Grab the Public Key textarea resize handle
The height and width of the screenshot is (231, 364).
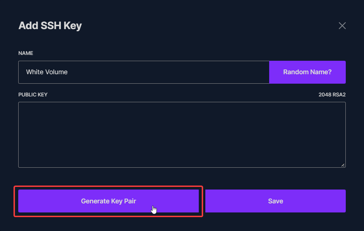(343, 165)
